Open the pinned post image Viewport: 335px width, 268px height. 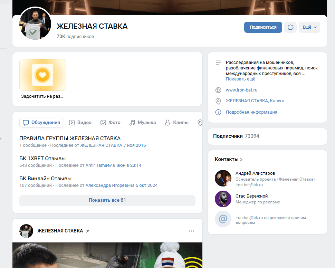[107, 255]
